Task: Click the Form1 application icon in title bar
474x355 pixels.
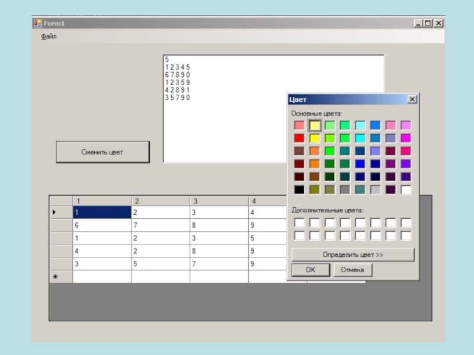Action: (x=37, y=23)
